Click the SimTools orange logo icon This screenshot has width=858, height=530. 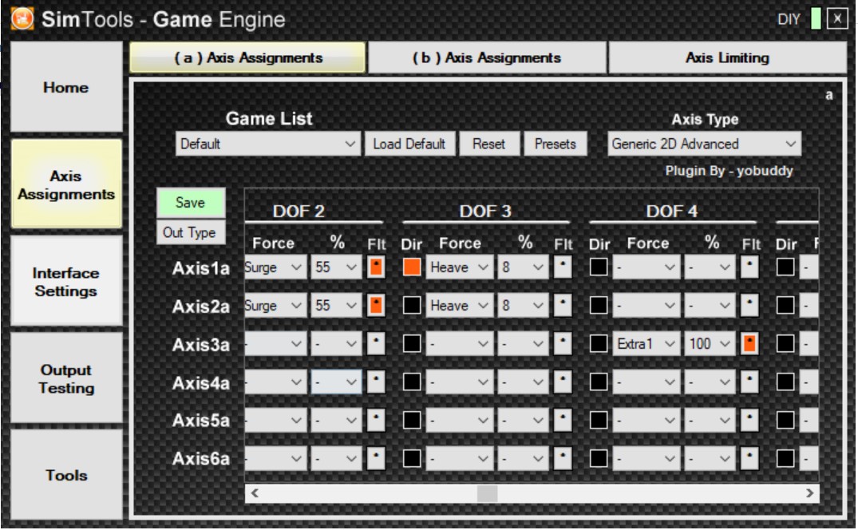coord(22,18)
